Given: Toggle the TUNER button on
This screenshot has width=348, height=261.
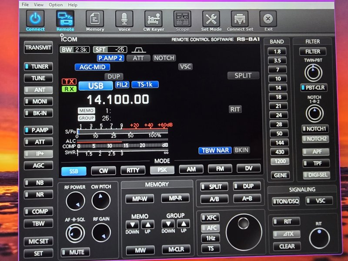Looking at the screenshot, I should point(39,67).
